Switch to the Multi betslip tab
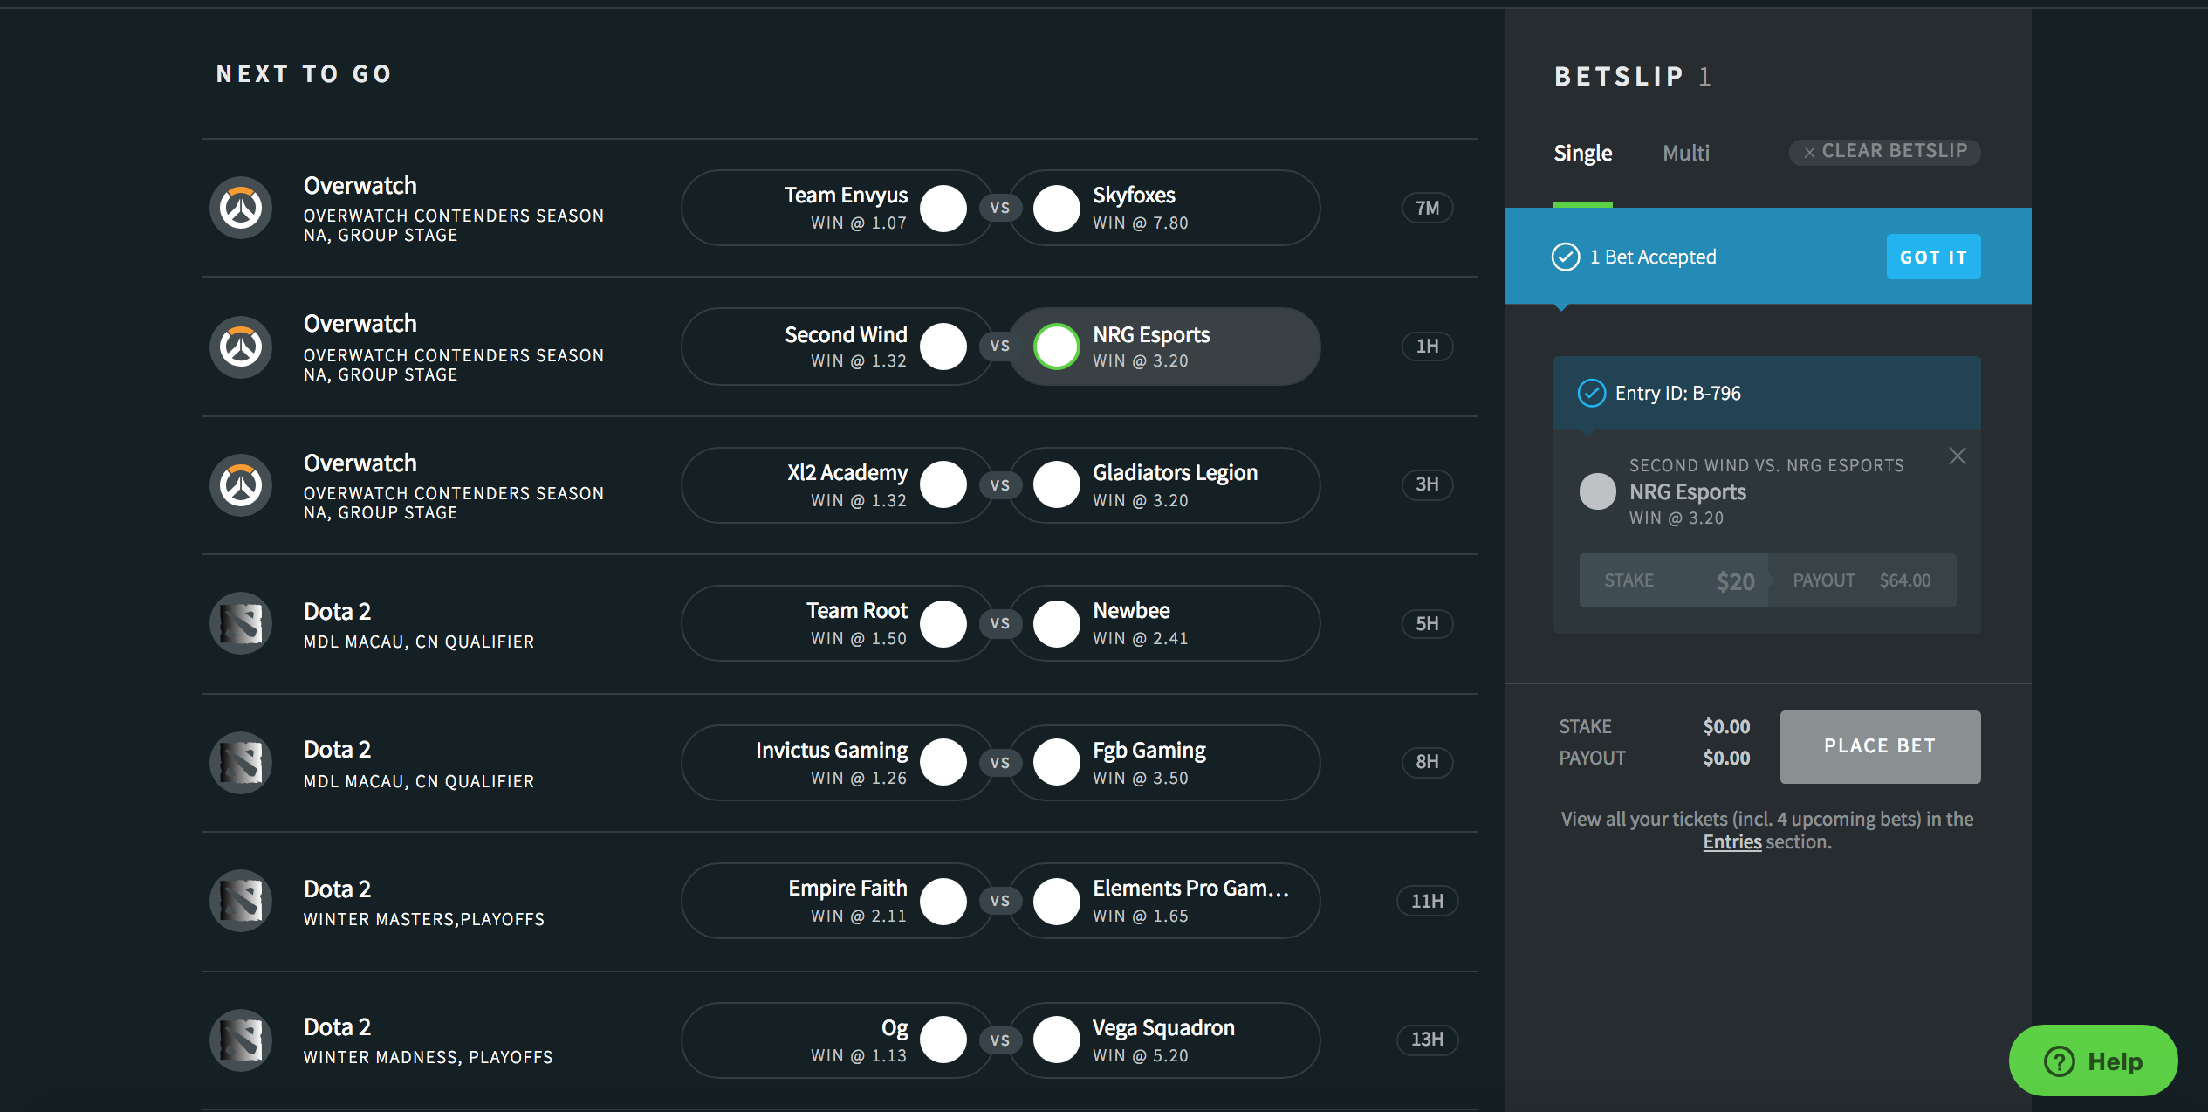Image resolution: width=2208 pixels, height=1112 pixels. (1685, 154)
